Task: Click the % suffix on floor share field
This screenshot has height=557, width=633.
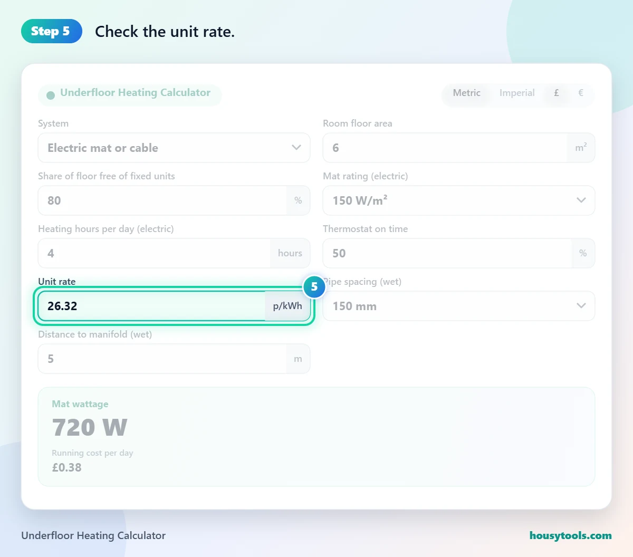Action: pyautogui.click(x=298, y=200)
